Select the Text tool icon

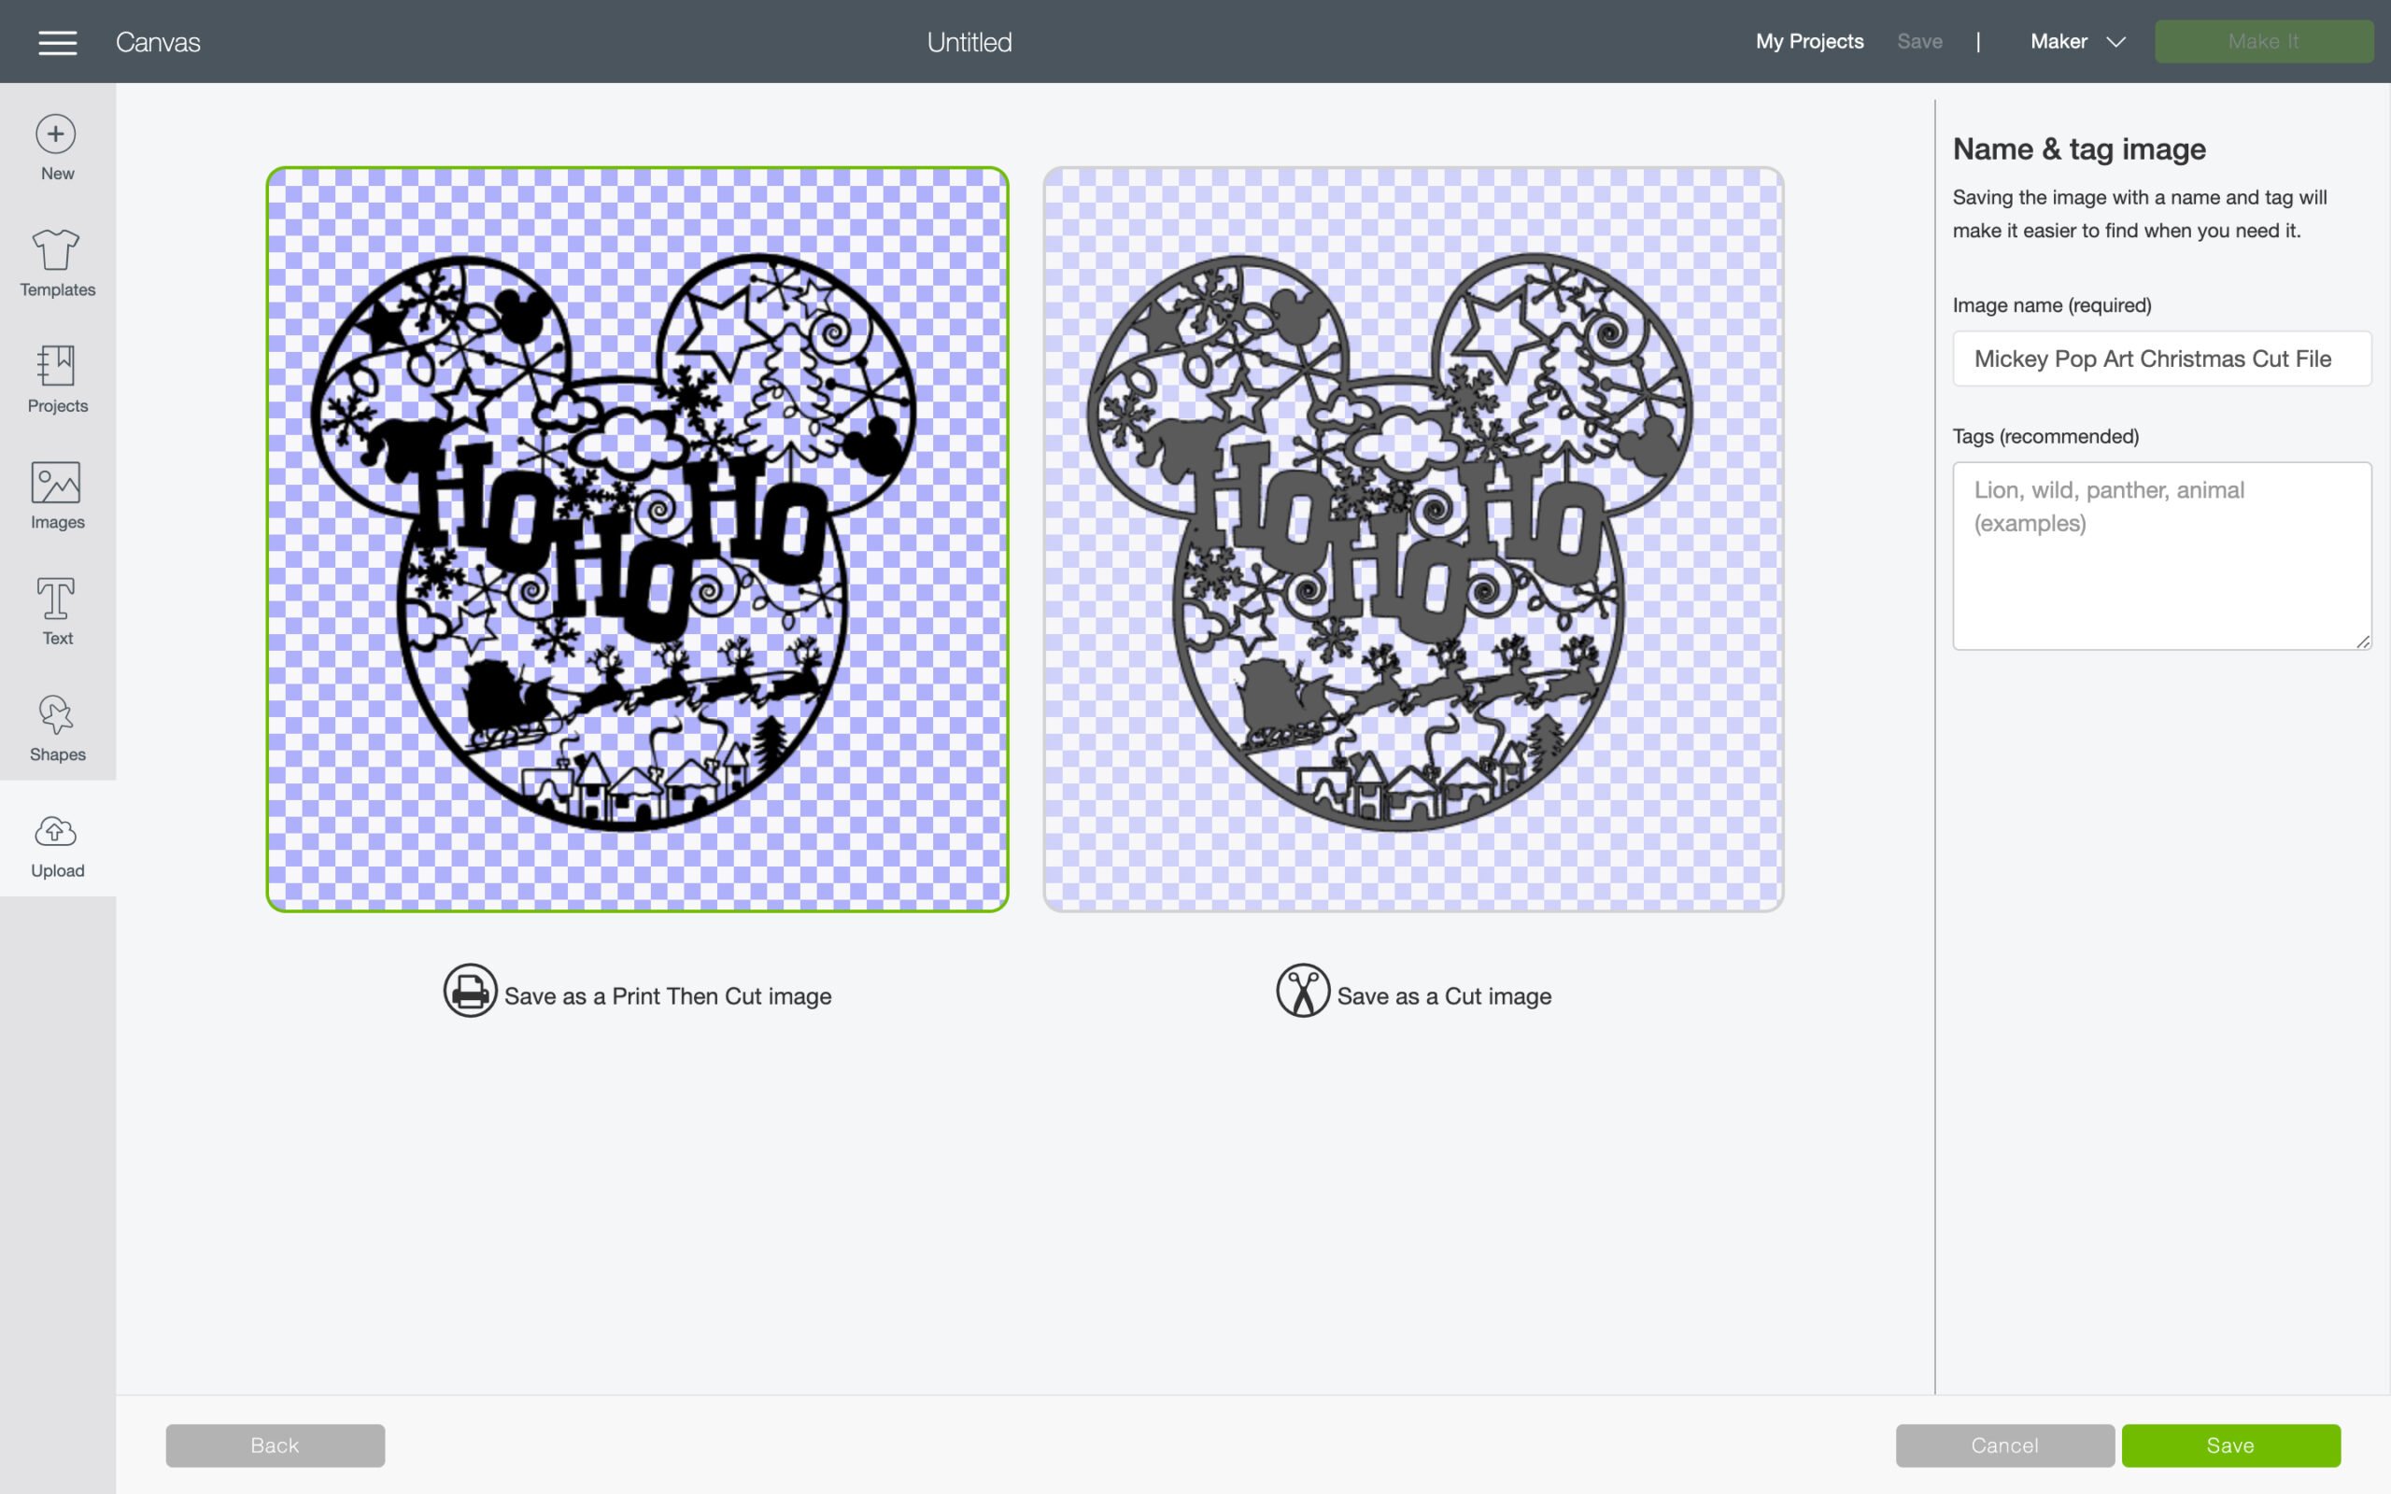[x=56, y=599]
